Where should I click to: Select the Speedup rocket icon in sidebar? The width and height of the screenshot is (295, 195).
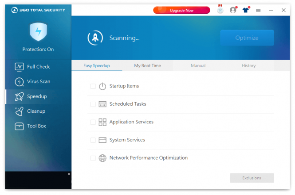[19, 96]
